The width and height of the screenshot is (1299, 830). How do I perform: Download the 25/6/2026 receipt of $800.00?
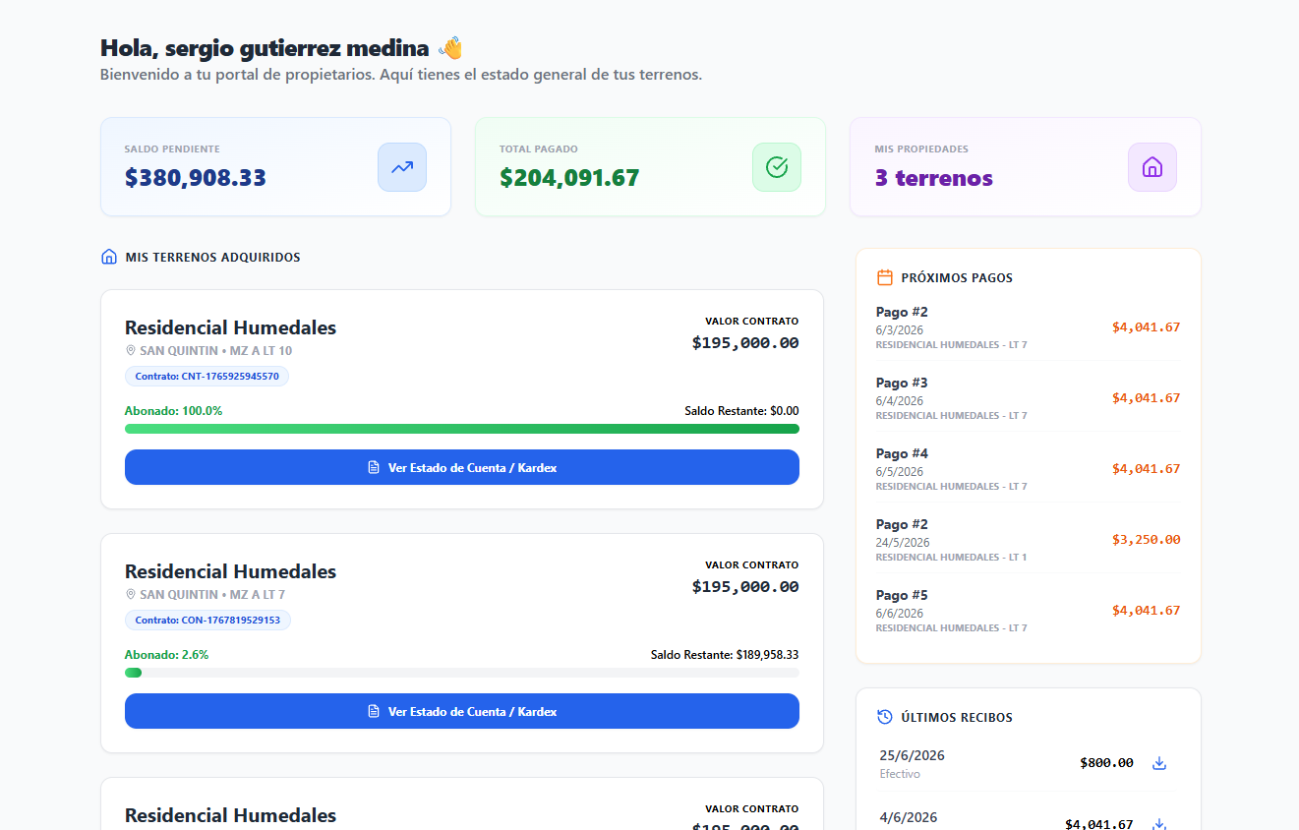point(1159,763)
